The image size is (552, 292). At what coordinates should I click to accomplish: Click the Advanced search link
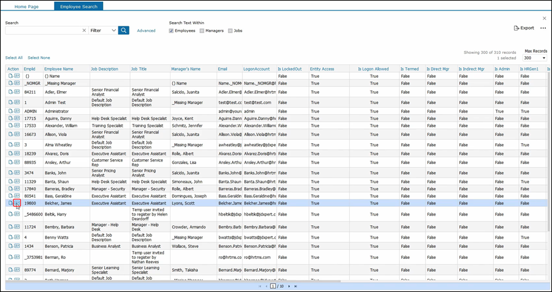(146, 31)
